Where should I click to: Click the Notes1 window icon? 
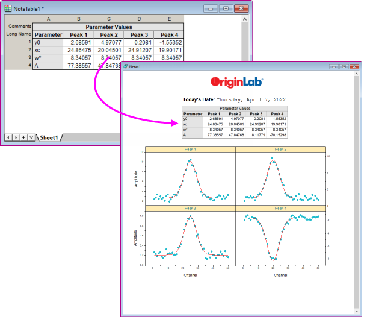click(126, 66)
